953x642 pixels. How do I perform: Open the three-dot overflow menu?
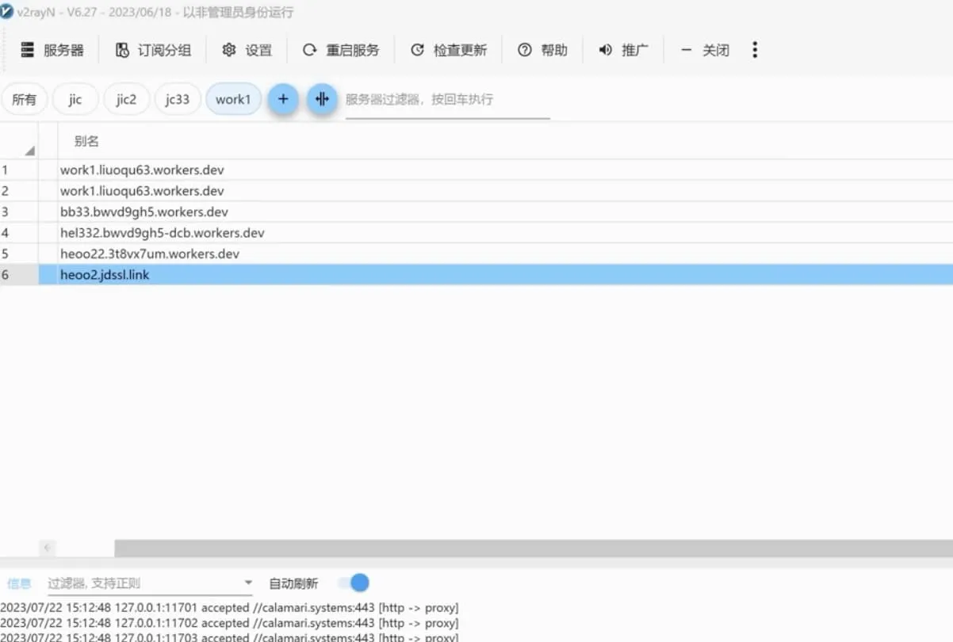[754, 50]
